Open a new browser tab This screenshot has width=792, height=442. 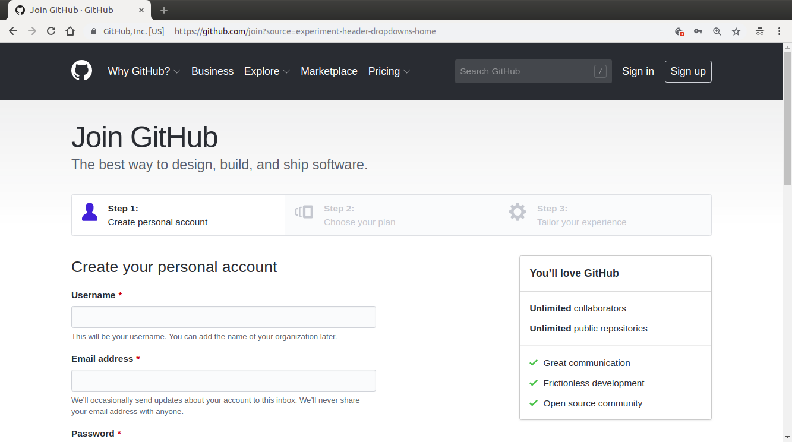[164, 10]
